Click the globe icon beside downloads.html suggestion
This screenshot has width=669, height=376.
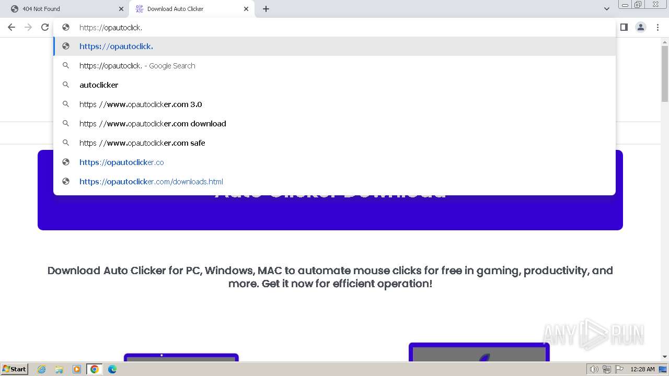point(66,182)
